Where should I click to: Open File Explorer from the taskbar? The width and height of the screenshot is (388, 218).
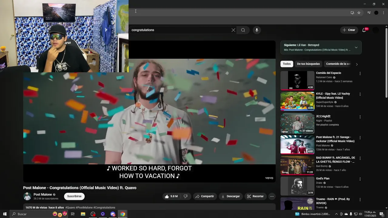point(83,214)
